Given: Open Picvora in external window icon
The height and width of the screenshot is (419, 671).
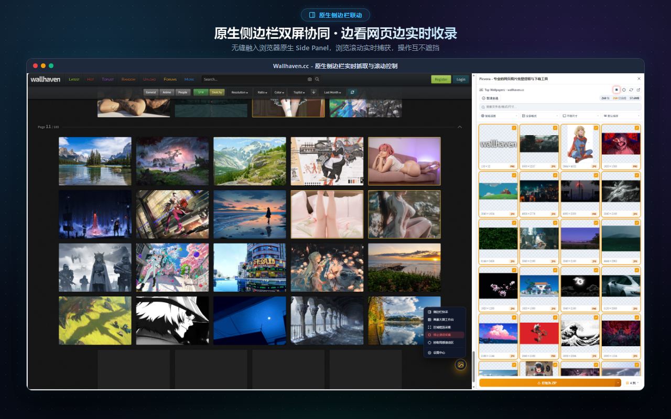Looking at the screenshot, I should (638, 90).
